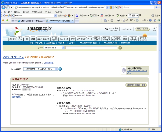Open the ページ(P) command bar menu
Viewport: 162px width, 132px height.
point(129,20)
